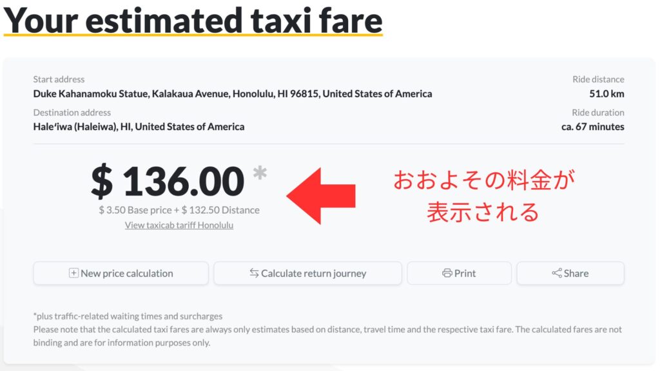This screenshot has height=371, width=660.
Task: Click the traffic-related waiting times footnote
Action: click(128, 316)
